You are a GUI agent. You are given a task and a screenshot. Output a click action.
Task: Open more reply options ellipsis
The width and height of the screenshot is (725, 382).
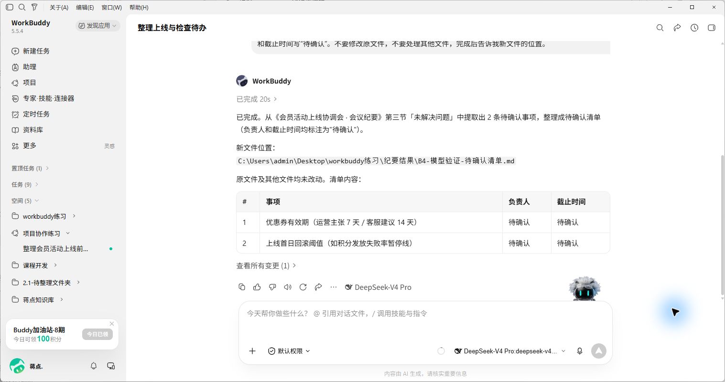[334, 287]
